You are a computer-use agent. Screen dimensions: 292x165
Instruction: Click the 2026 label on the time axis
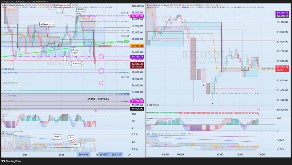[61, 154]
